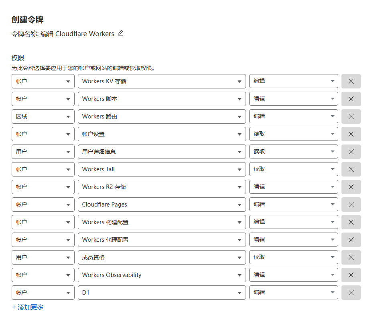Click the pencil icon to rename token

pyautogui.click(x=121, y=34)
